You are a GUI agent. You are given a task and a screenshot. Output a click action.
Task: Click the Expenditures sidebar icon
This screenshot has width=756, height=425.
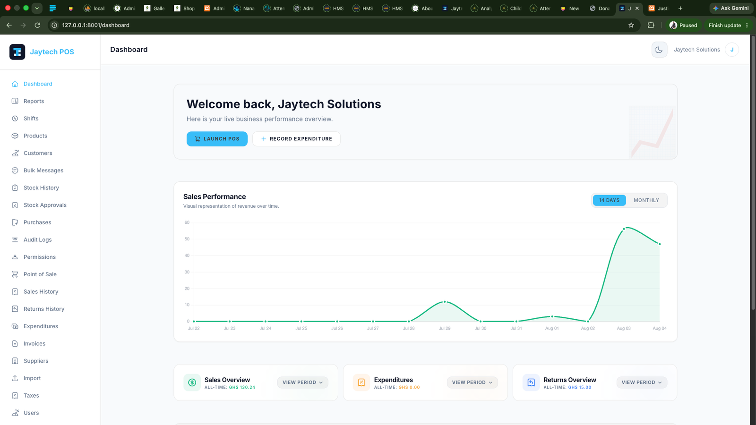[15, 326]
